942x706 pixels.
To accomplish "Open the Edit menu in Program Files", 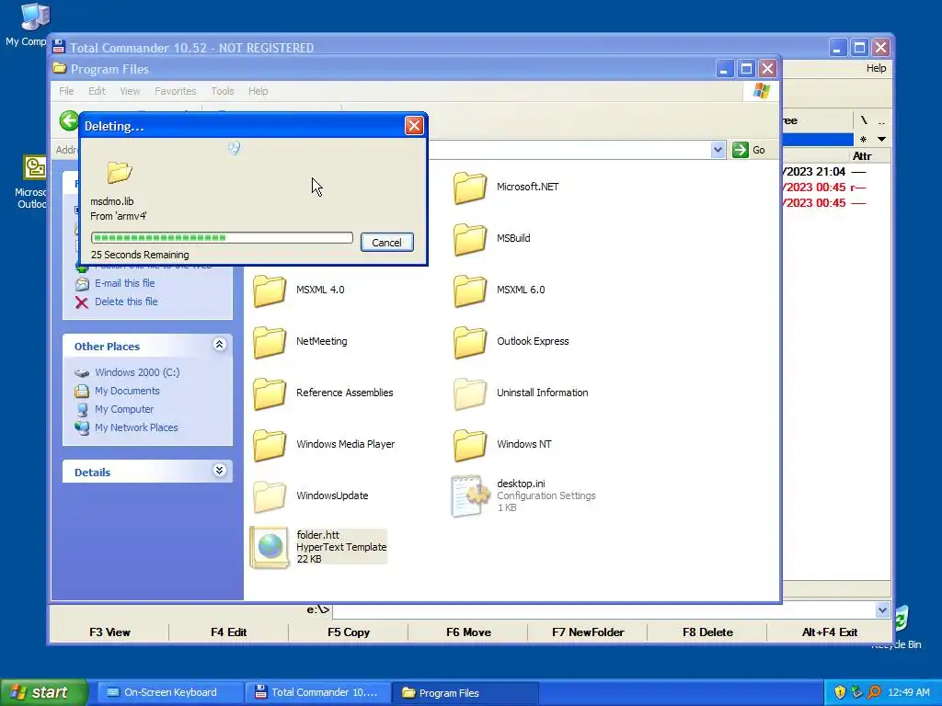I will 97,91.
